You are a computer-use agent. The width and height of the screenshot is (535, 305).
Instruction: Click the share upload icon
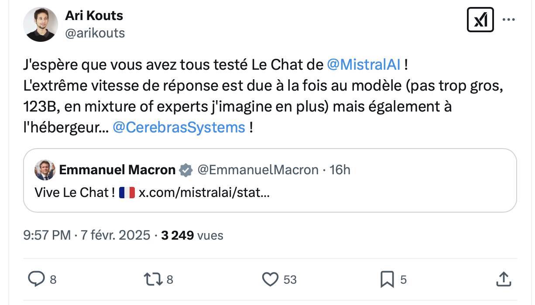coord(503,279)
